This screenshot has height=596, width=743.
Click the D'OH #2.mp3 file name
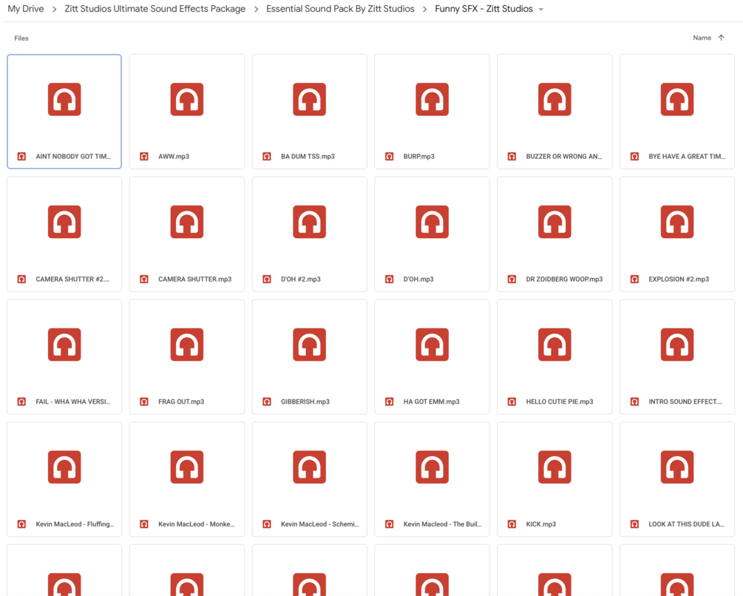coord(300,279)
